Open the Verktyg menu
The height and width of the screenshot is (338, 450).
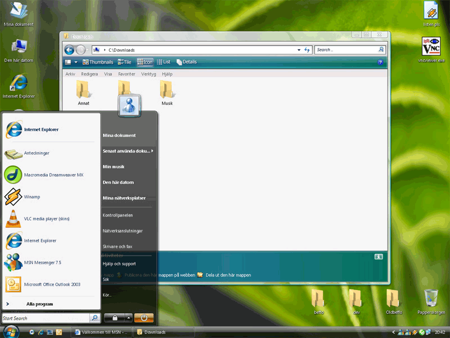click(148, 74)
